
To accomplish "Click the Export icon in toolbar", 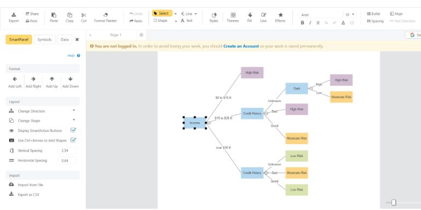I will tap(14, 17).
